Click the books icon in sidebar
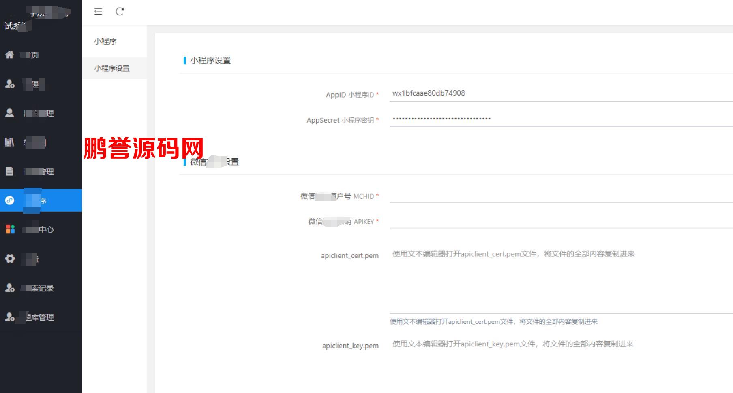This screenshot has width=733, height=393. (9, 142)
